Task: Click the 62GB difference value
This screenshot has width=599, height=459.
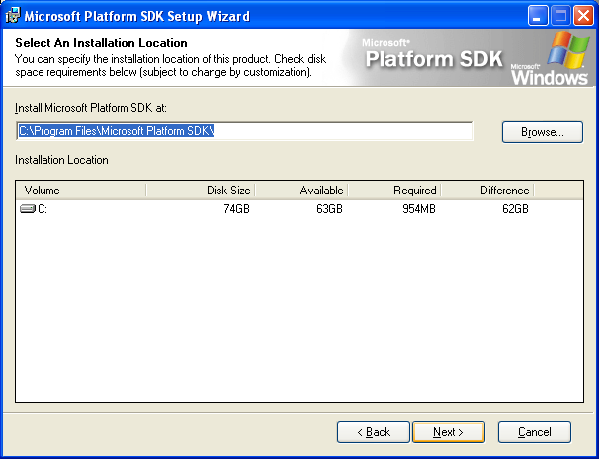Action: coord(515,209)
